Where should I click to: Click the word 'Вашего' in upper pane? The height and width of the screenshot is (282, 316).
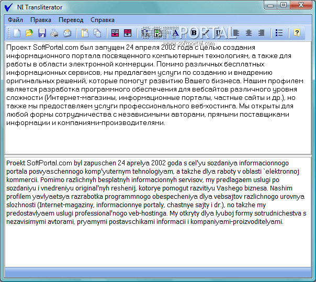click(197, 81)
